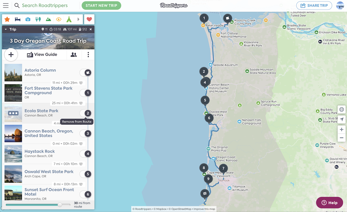Click the Fort Clatsop National Memorial icon
This screenshot has width=347, height=212.
218,35
